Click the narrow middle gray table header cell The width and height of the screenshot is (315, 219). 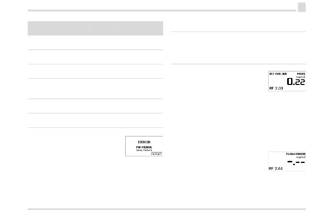click(x=102, y=28)
